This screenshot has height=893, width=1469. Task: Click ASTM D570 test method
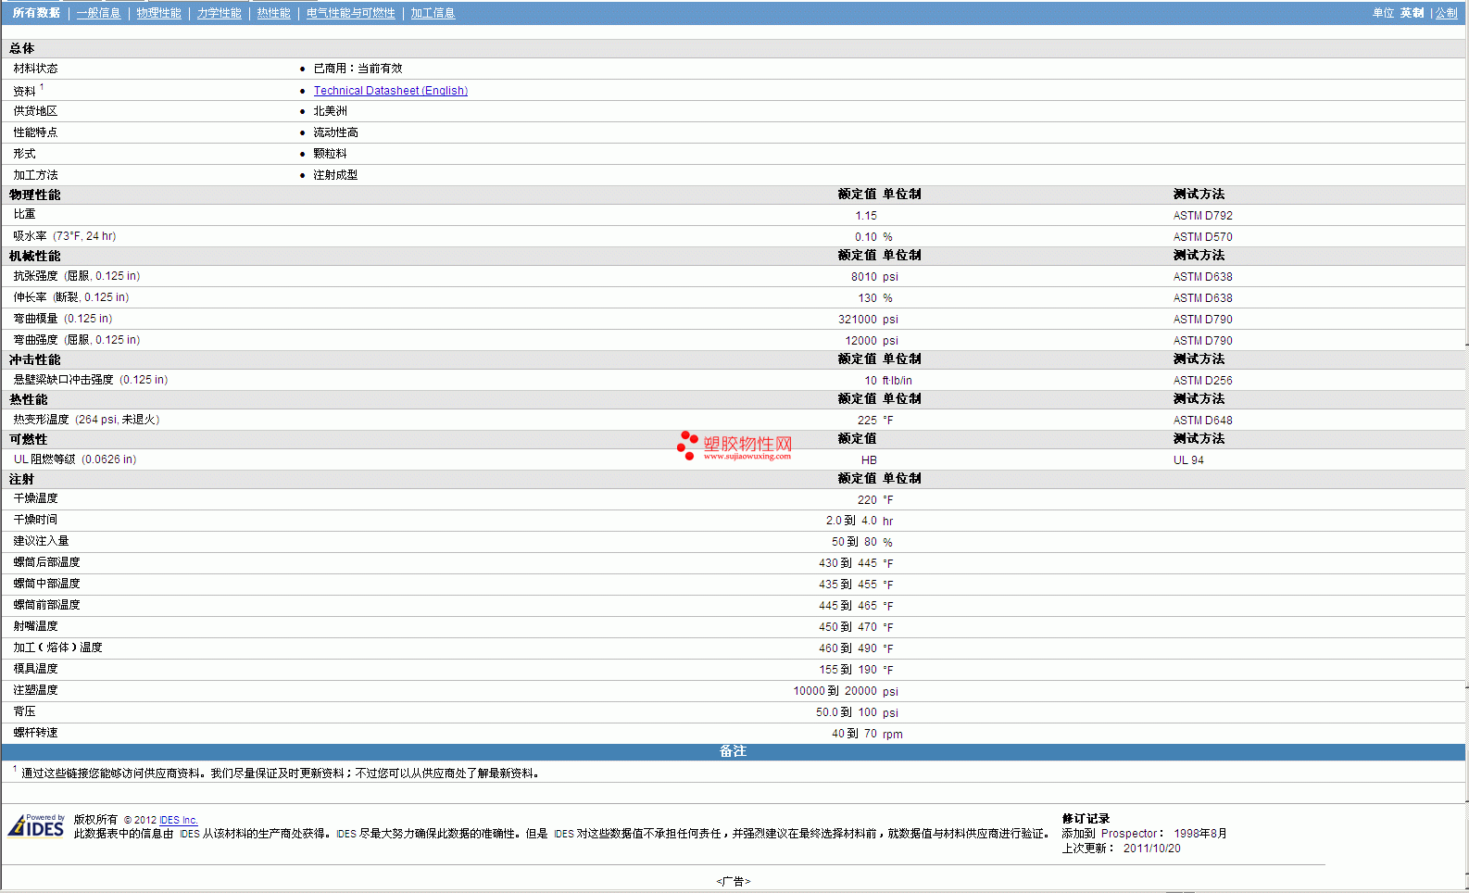click(x=1203, y=237)
